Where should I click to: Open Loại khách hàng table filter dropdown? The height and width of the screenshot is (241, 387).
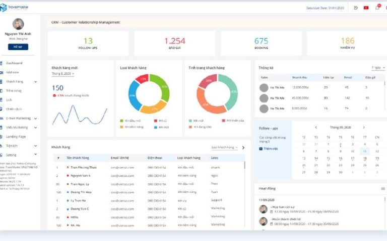tap(224, 148)
